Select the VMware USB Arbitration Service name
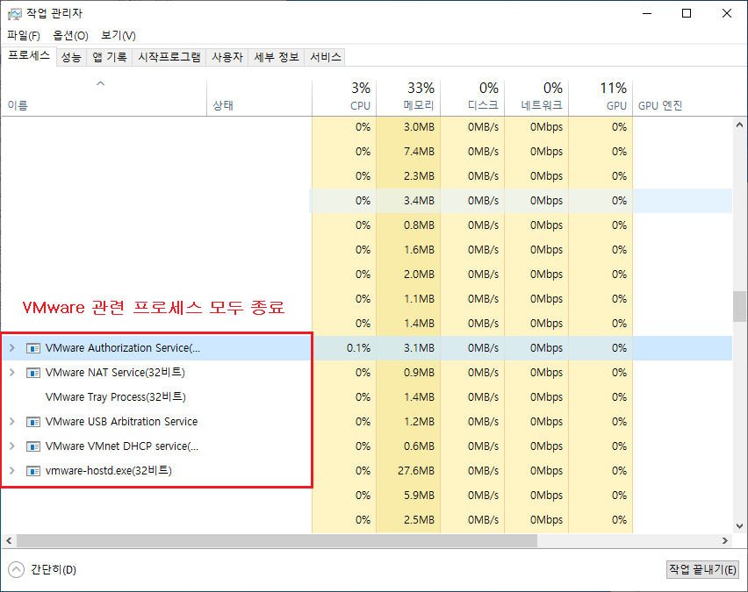Screen dimensions: 748x592 click(x=121, y=421)
